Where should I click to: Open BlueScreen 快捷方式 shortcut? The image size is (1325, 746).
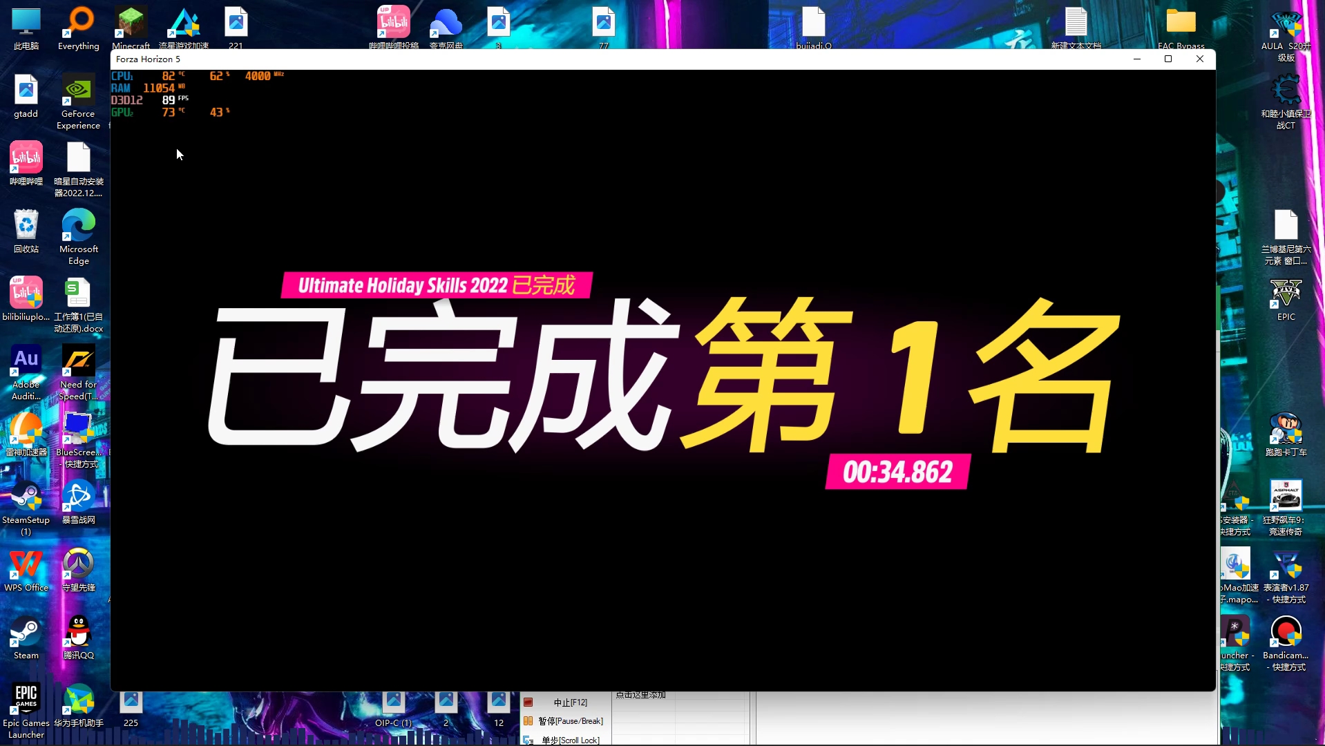[78, 440]
